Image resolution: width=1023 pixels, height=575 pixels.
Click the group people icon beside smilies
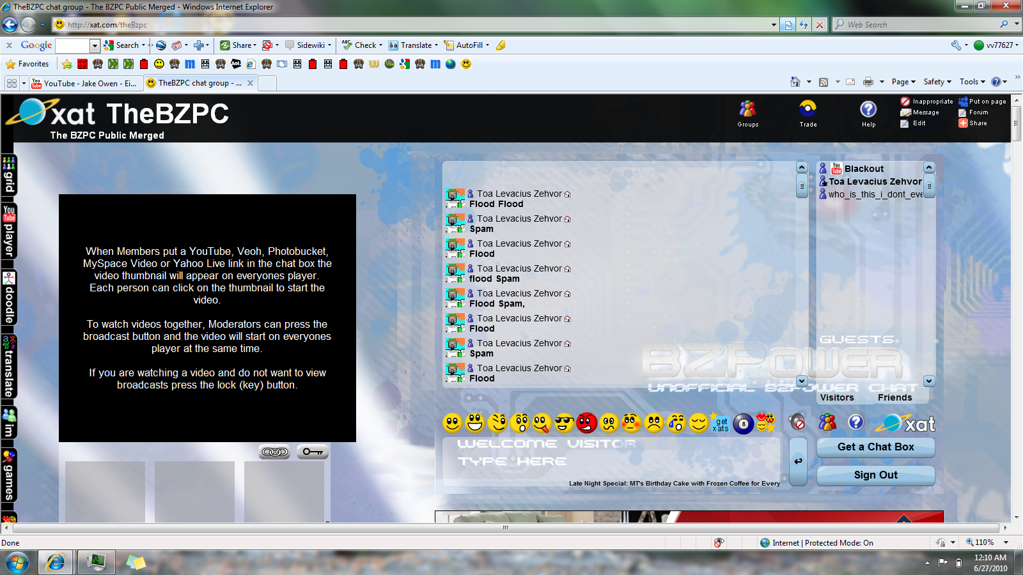tap(827, 422)
